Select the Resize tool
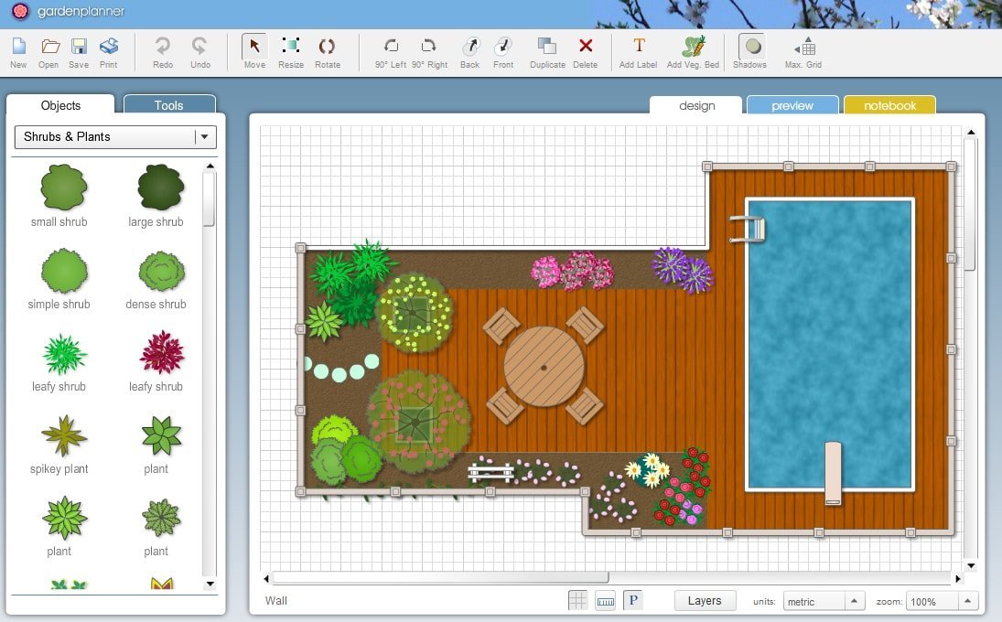Viewport: 1002px width, 622px height. [291, 51]
